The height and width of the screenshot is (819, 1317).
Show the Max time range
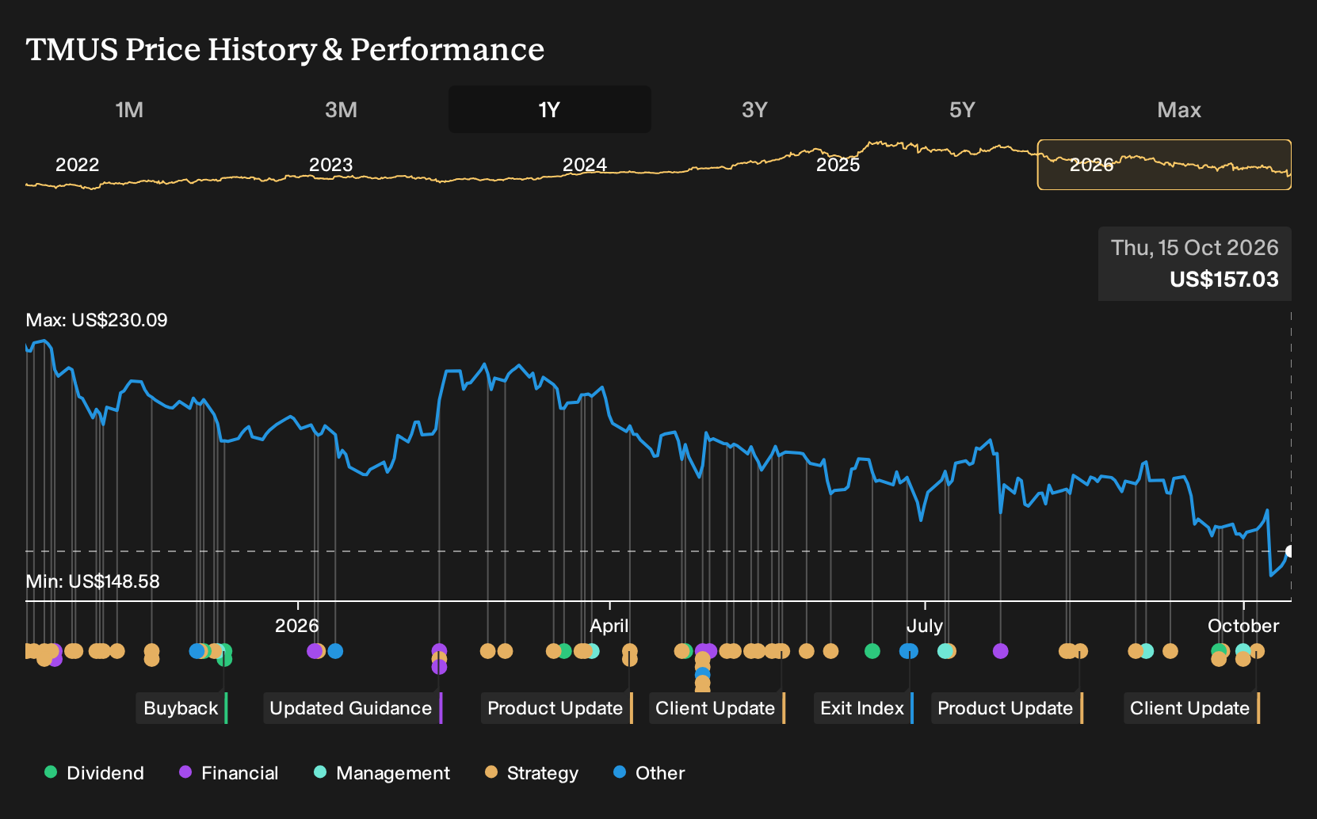(1179, 109)
